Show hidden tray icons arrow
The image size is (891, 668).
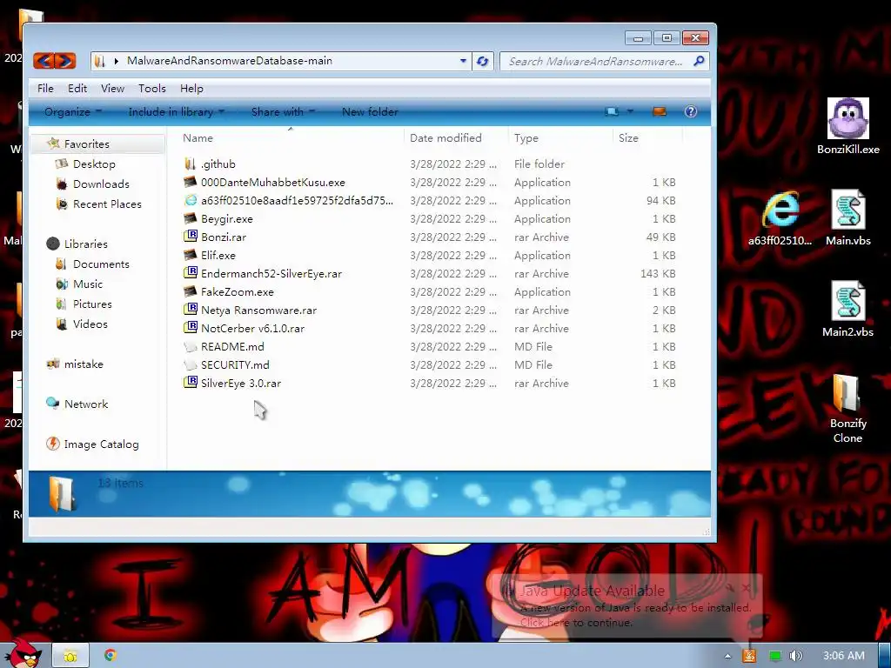tap(728, 656)
